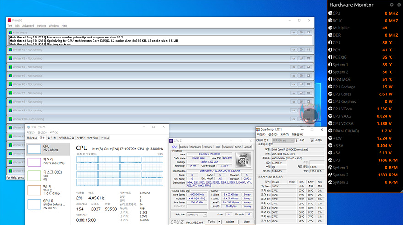This screenshot has height=225, width=403.
Task: Click the Tools button in CPU-Z
Action: point(212,222)
